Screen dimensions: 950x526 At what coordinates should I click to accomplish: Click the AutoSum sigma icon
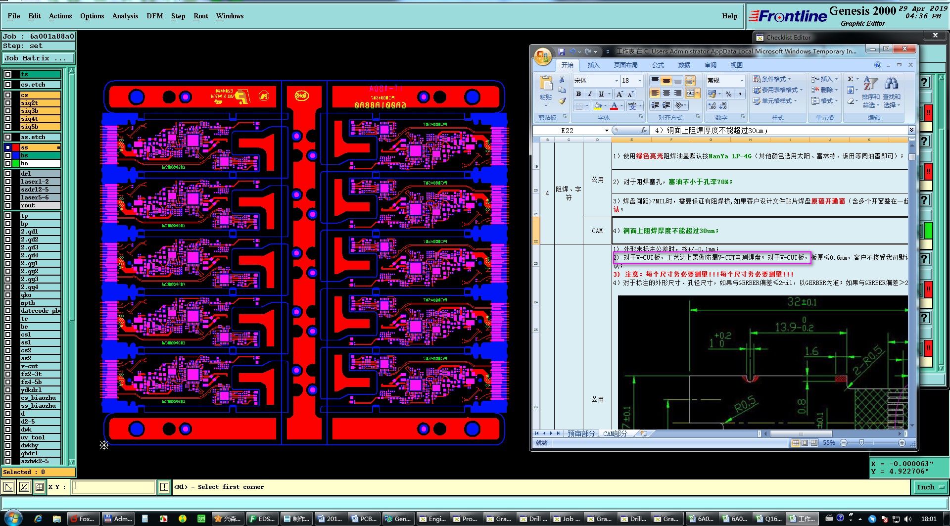pos(850,79)
